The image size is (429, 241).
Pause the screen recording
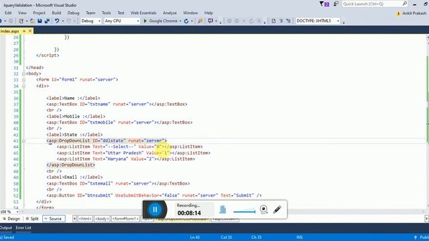(155, 210)
